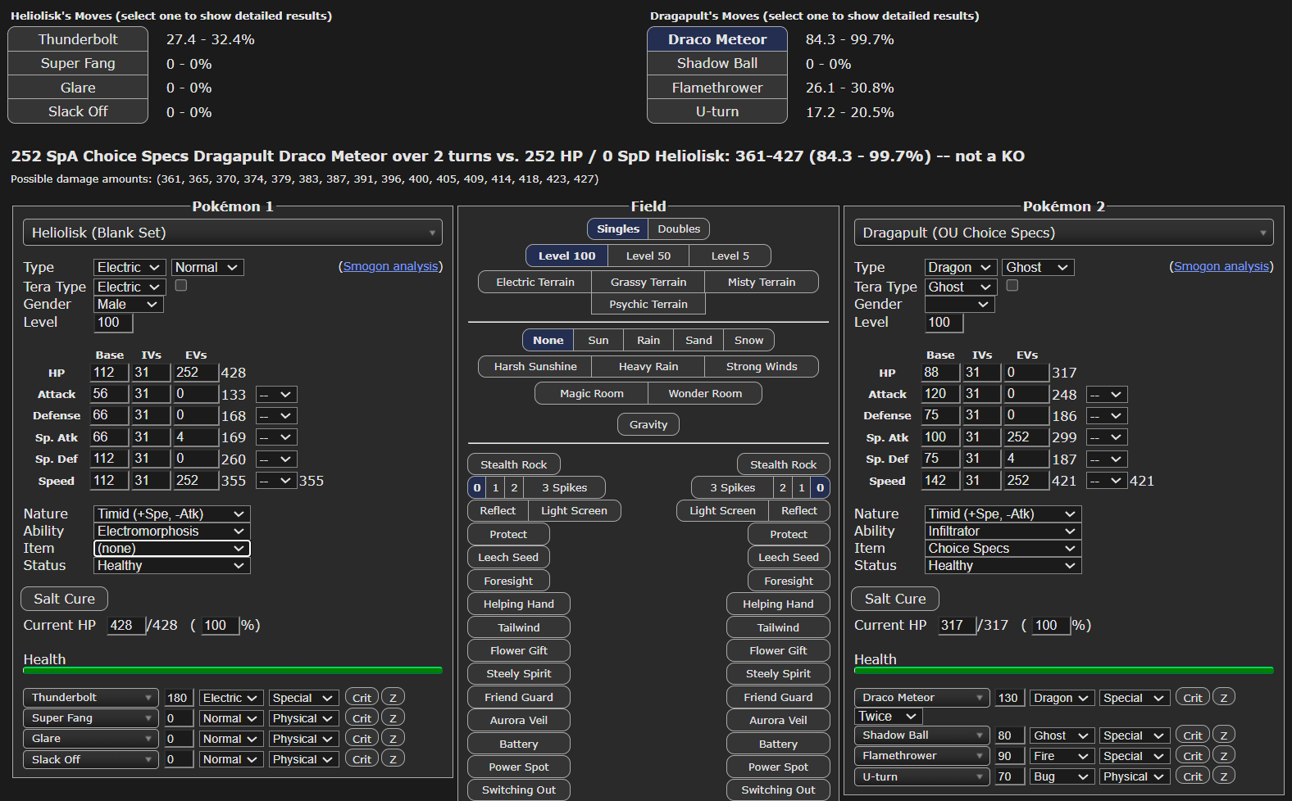Open Dragapult's Choice Specs item dropdown
Image resolution: width=1292 pixels, height=801 pixels.
click(1003, 548)
